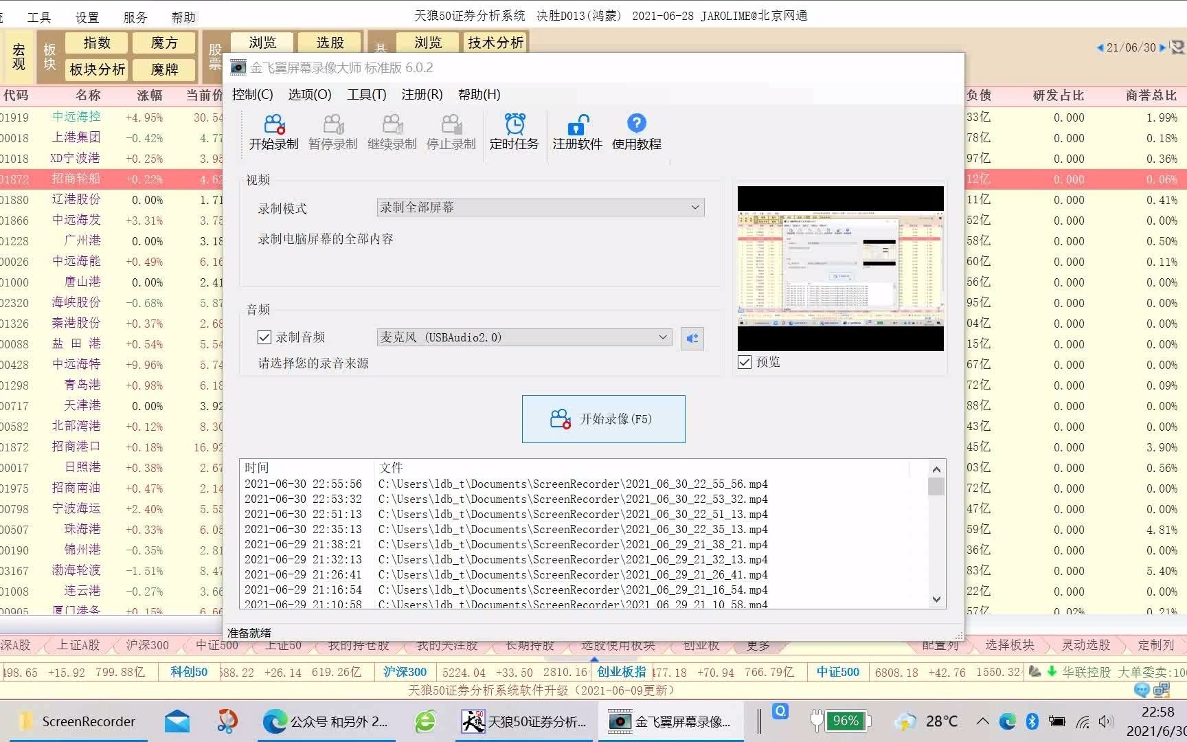
Task: Open 使用教程 tutorial question-mark icon
Action: click(x=636, y=132)
